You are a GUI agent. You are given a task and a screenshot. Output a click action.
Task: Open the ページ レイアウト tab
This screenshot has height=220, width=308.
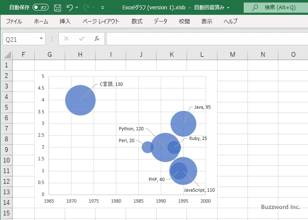101,21
